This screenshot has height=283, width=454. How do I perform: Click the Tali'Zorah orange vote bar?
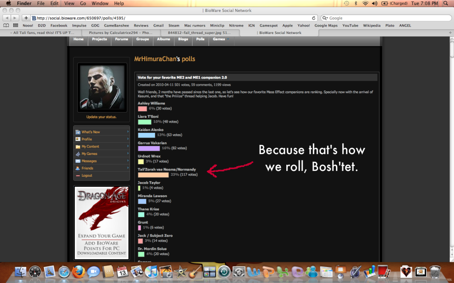coord(153,175)
